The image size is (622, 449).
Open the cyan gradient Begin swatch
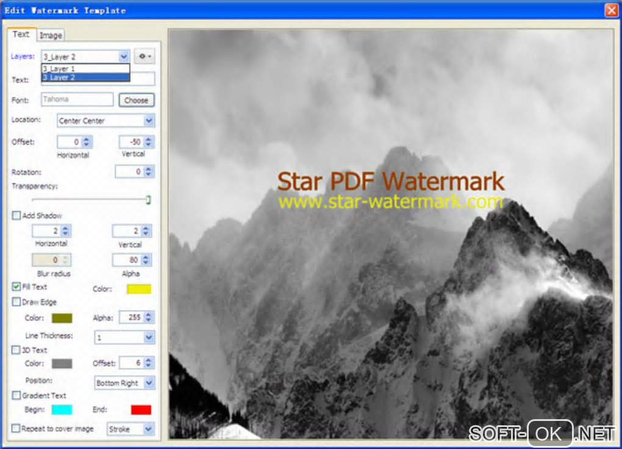[62, 410]
